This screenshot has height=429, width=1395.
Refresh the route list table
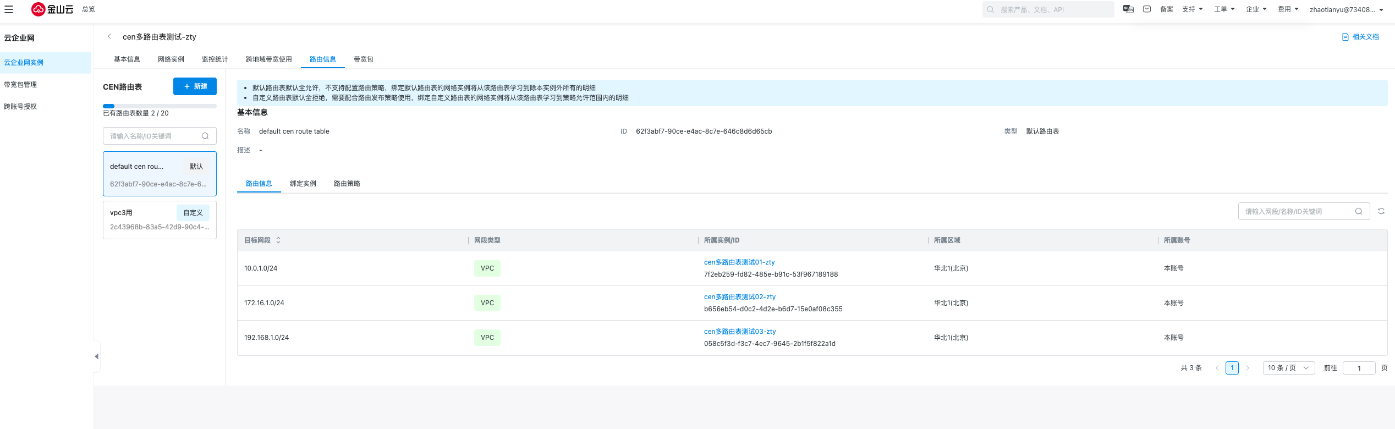tap(1381, 211)
